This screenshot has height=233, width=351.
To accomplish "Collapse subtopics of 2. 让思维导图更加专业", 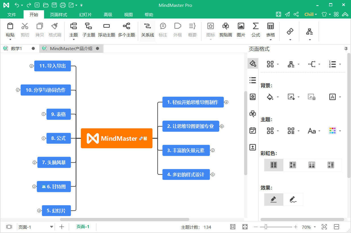I will pos(222,126).
